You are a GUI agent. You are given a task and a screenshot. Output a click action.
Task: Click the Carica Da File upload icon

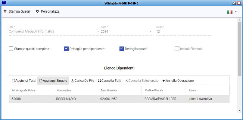click(73, 81)
